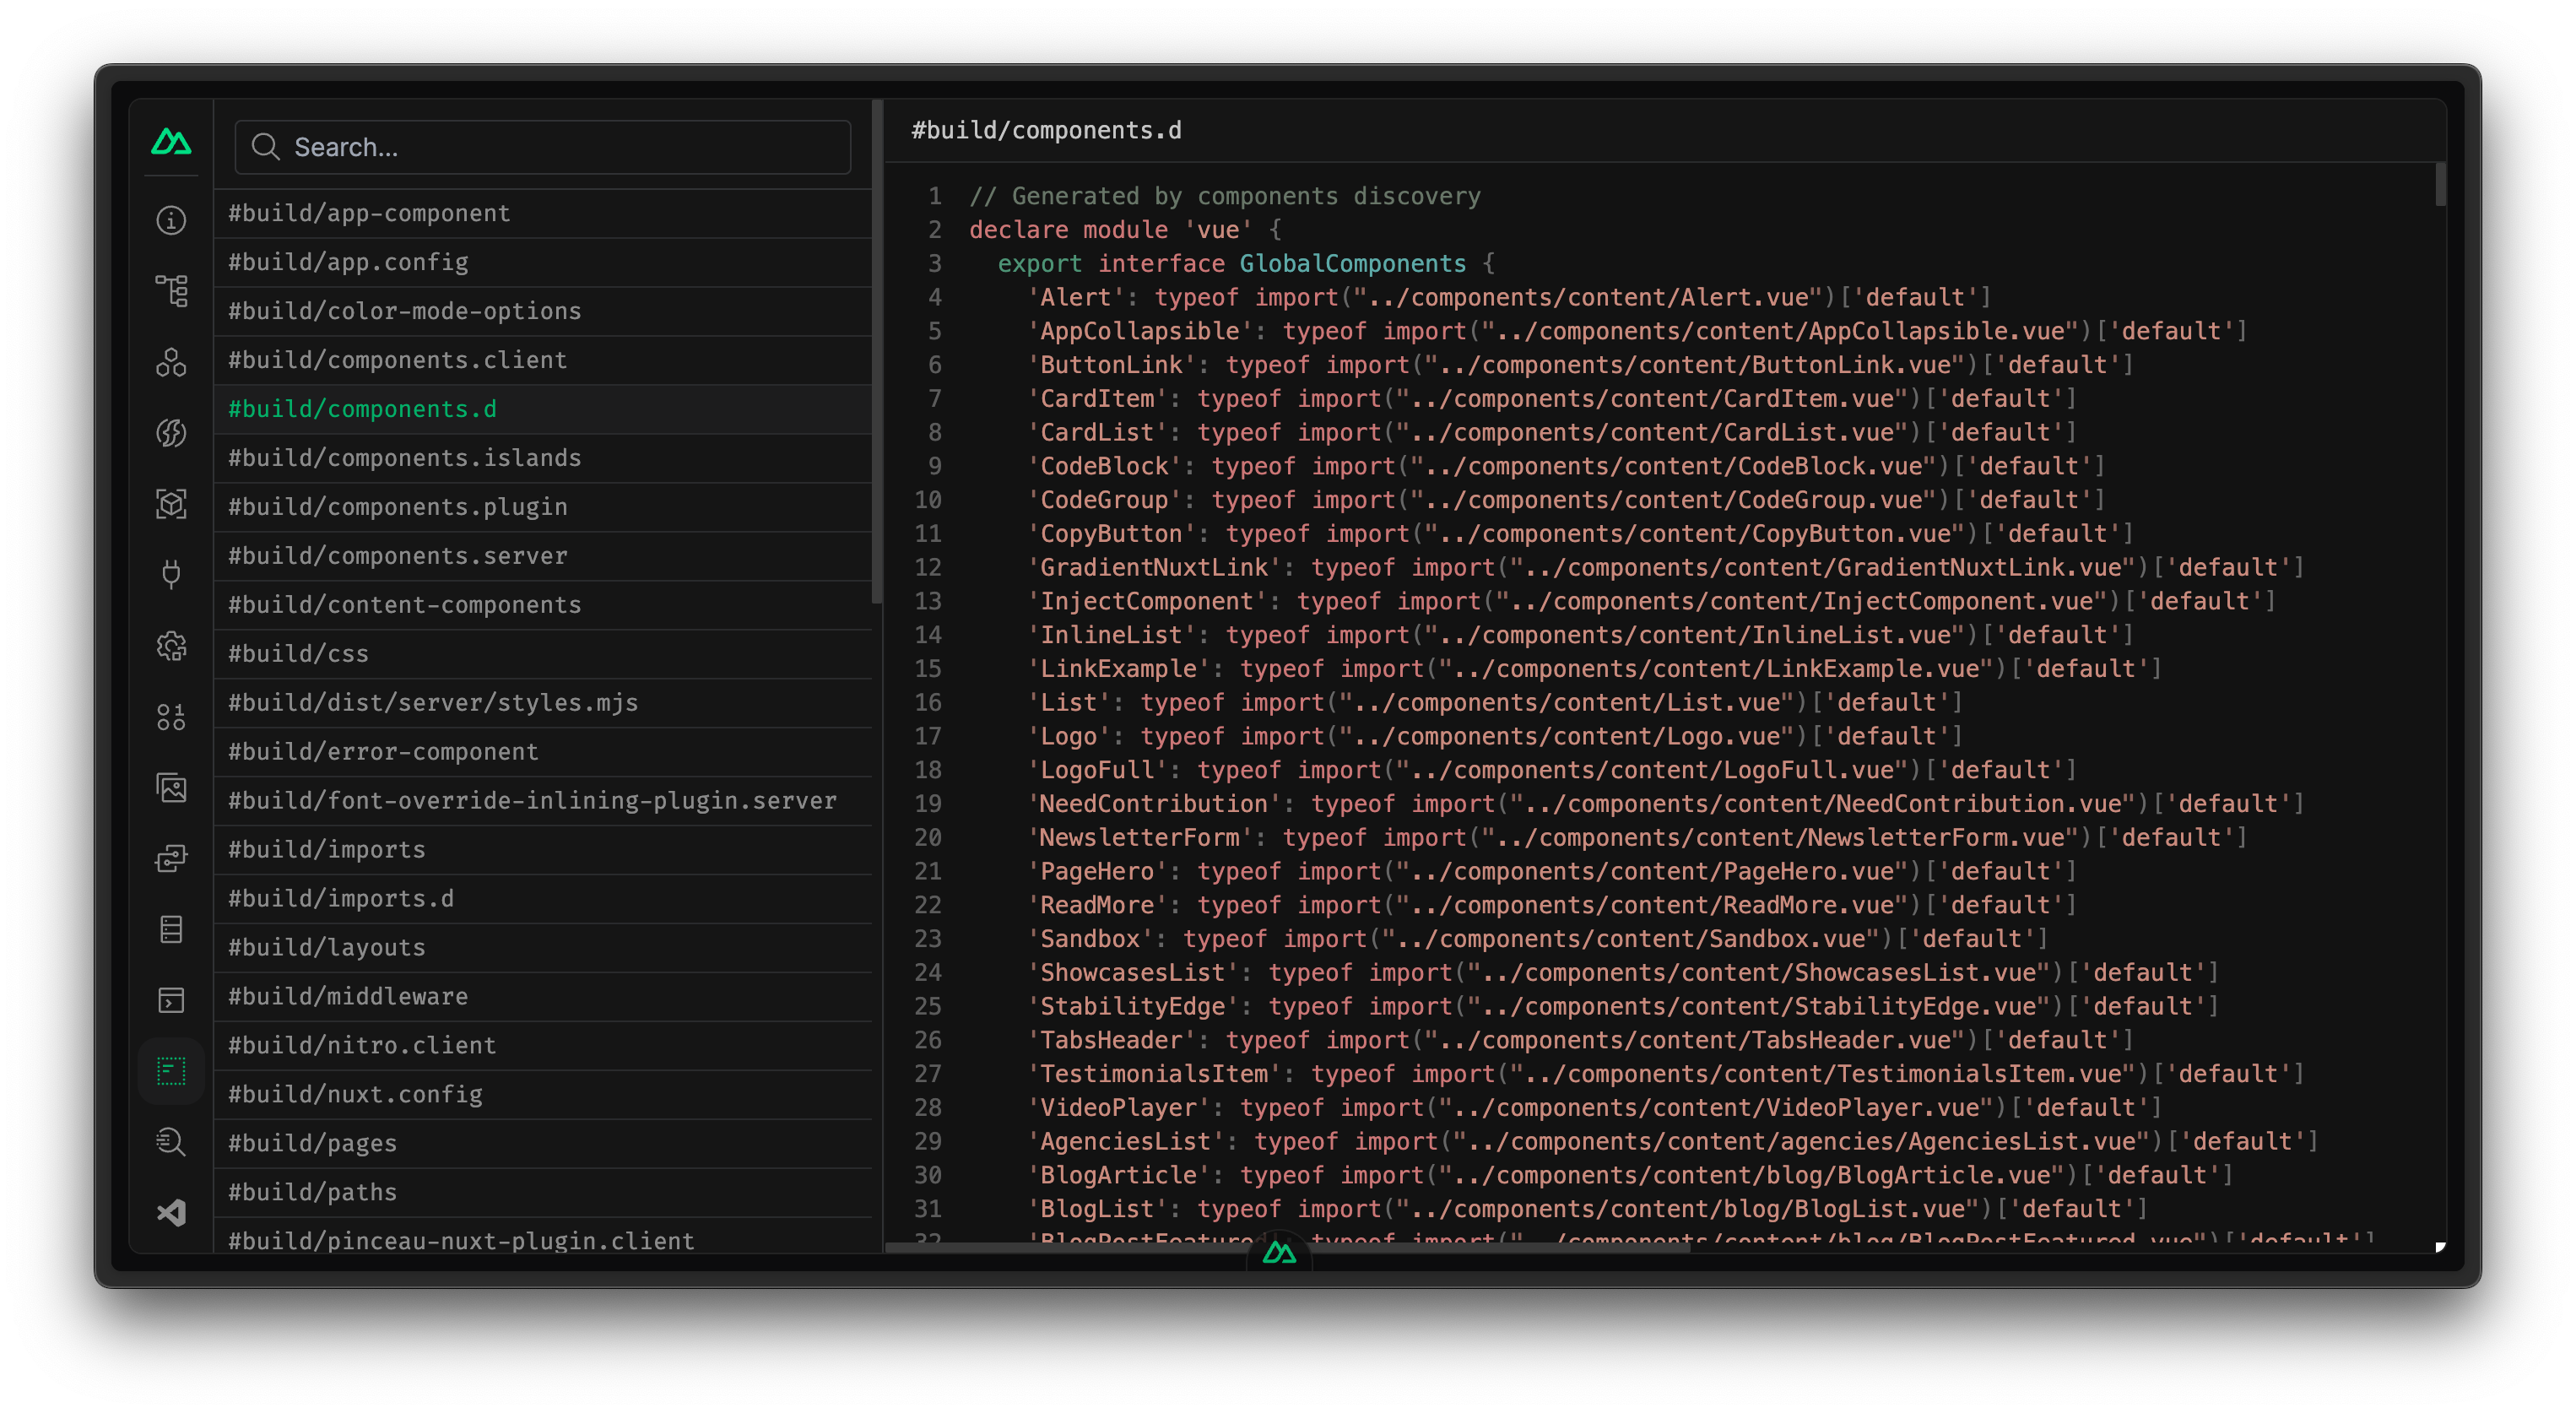Click the Search input field
2576x1413 pixels.
tap(546, 146)
